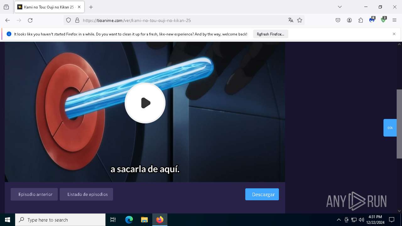402x226 pixels.
Task: Click the taskbar clock showing 4:31 PM
Action: 375,220
